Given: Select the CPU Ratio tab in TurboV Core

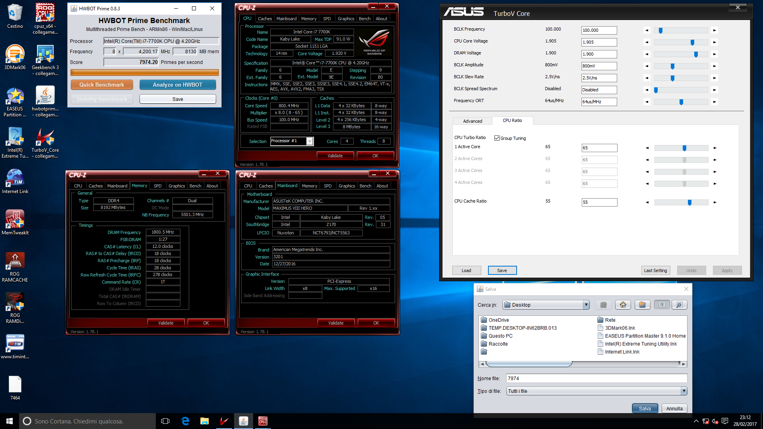Looking at the screenshot, I should tap(512, 120).
